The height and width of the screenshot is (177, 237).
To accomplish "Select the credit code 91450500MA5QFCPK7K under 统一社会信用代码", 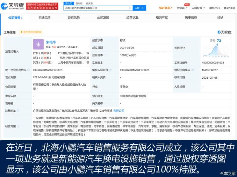I will click(x=48, y=70).
